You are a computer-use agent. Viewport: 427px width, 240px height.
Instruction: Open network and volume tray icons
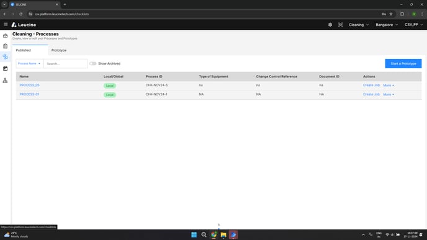(x=392, y=235)
